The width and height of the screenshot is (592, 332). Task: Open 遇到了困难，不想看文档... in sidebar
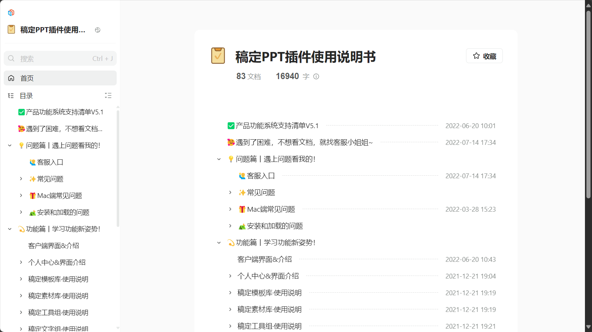(60, 129)
